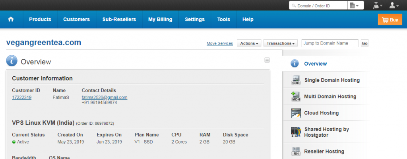
Task: Select the Order ID 86976072 text
Action: pyautogui.click(x=95, y=123)
